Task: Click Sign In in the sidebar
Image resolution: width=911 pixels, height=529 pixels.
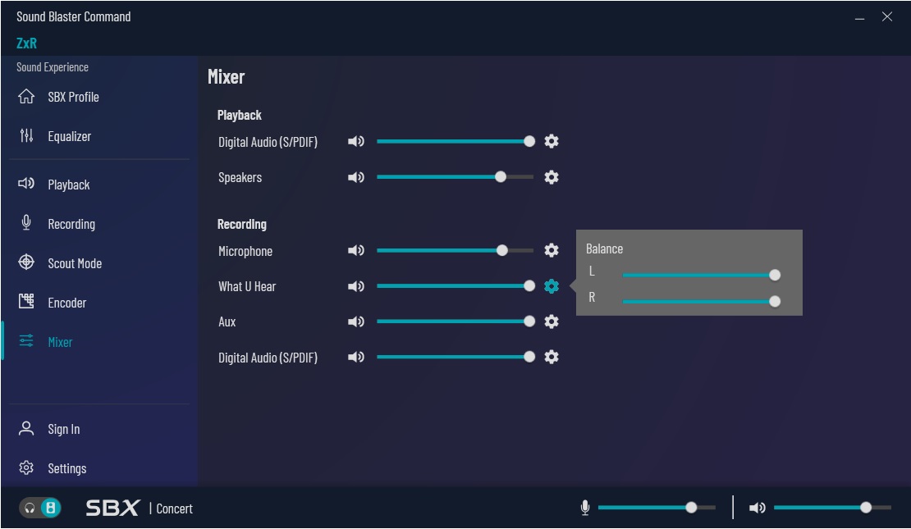Action: 63,429
